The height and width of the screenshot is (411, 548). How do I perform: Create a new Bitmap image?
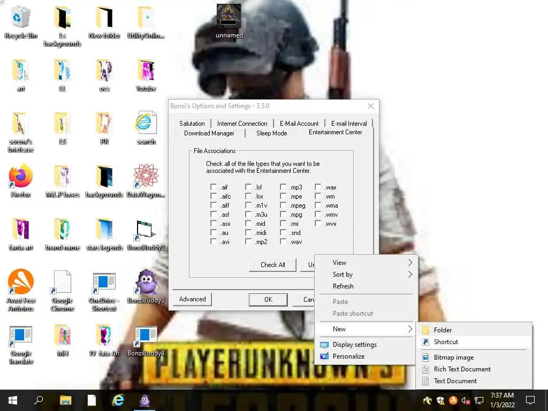[x=474, y=357]
